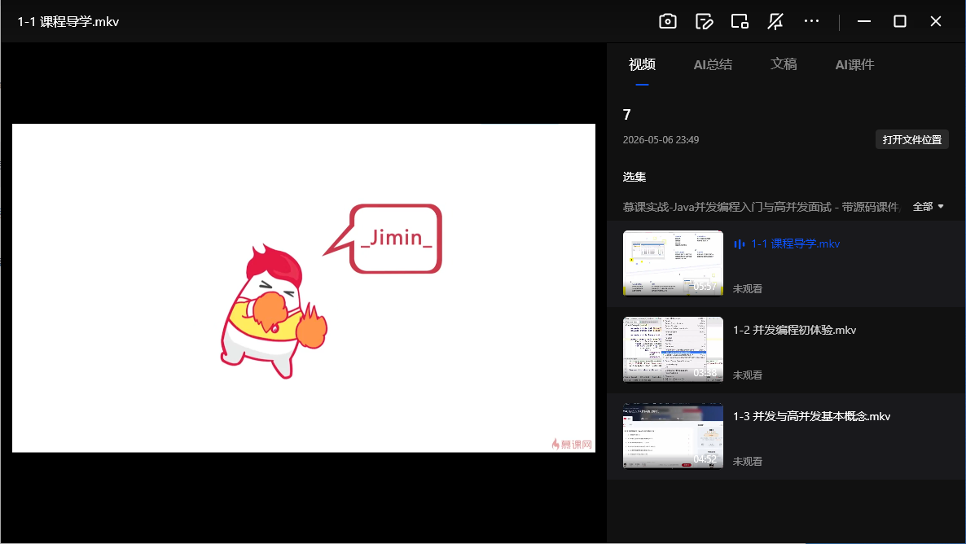This screenshot has width=966, height=544.
Task: Click the window title 1-1 课程导学.mkv
Action: pyautogui.click(x=68, y=21)
